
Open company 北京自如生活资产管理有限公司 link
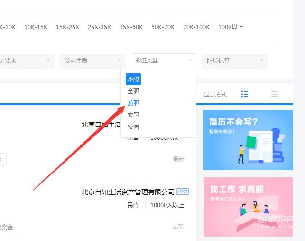128,192
